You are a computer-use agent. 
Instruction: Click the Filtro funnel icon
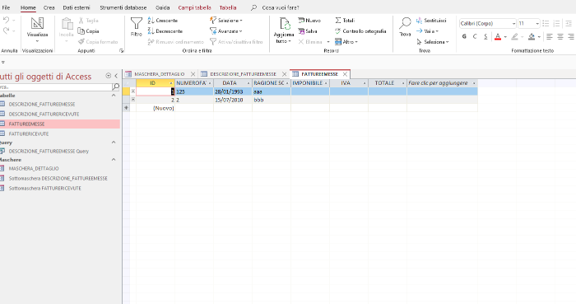[x=137, y=24]
